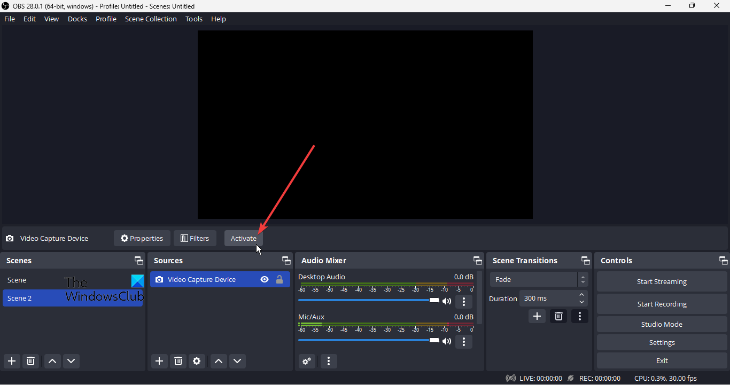This screenshot has width=730, height=385.
Task: Click the Start Recording button
Action: click(662, 304)
